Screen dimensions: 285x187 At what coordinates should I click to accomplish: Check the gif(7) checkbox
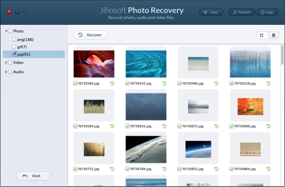tap(14, 47)
